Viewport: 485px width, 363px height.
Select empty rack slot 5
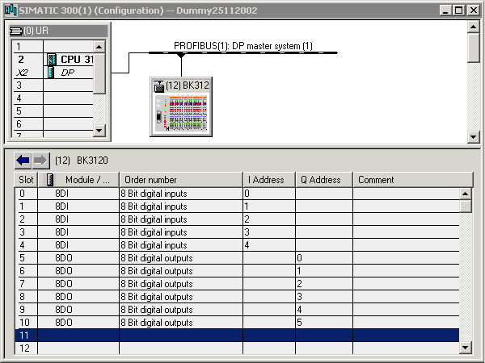53,111
